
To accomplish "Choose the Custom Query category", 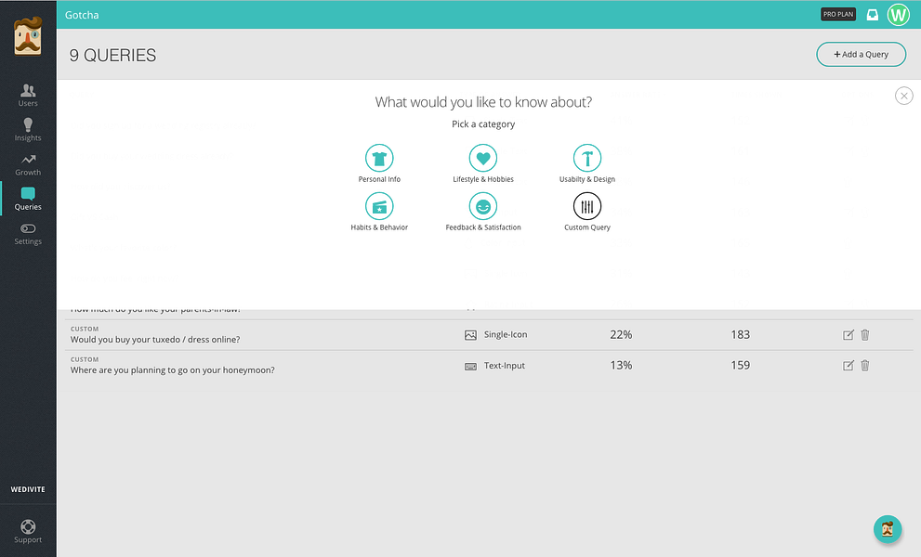I will [x=587, y=212].
